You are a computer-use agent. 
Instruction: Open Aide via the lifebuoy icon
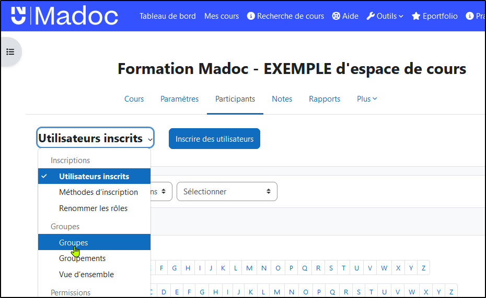336,16
